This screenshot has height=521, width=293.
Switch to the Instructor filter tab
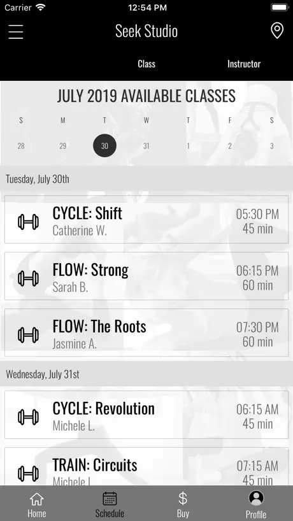coord(244,64)
